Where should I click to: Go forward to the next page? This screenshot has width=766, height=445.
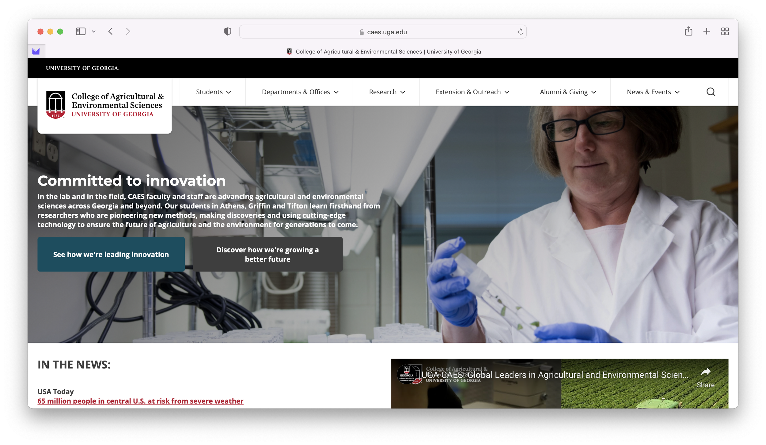128,32
